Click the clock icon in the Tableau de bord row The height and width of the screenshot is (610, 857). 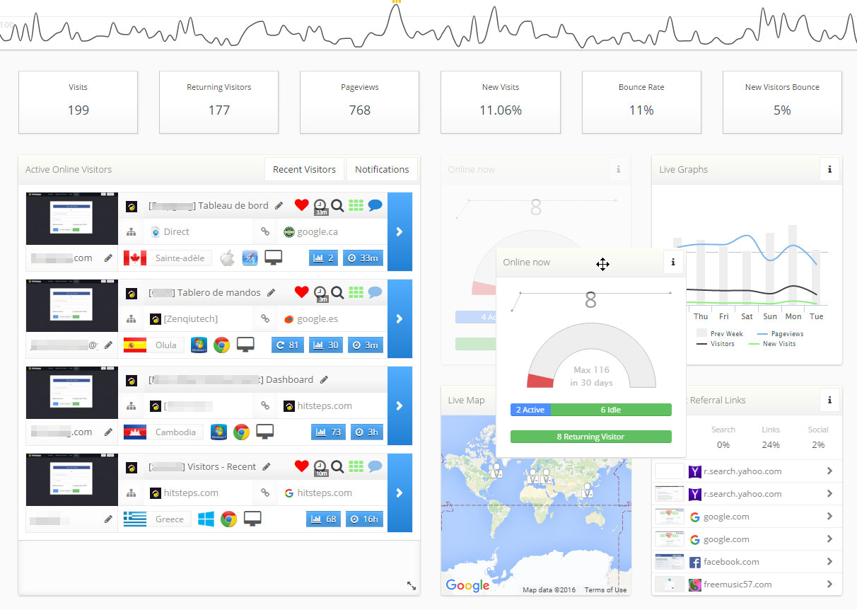pos(320,206)
